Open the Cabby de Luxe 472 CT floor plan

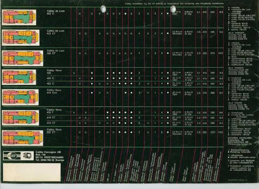pos(21,38)
